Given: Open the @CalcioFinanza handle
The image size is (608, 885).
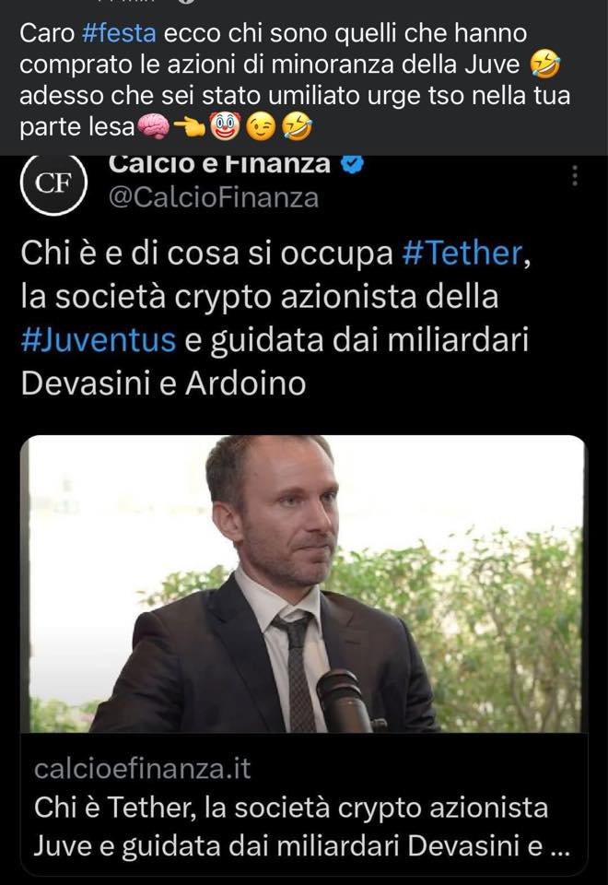Looking at the screenshot, I should pyautogui.click(x=214, y=197).
